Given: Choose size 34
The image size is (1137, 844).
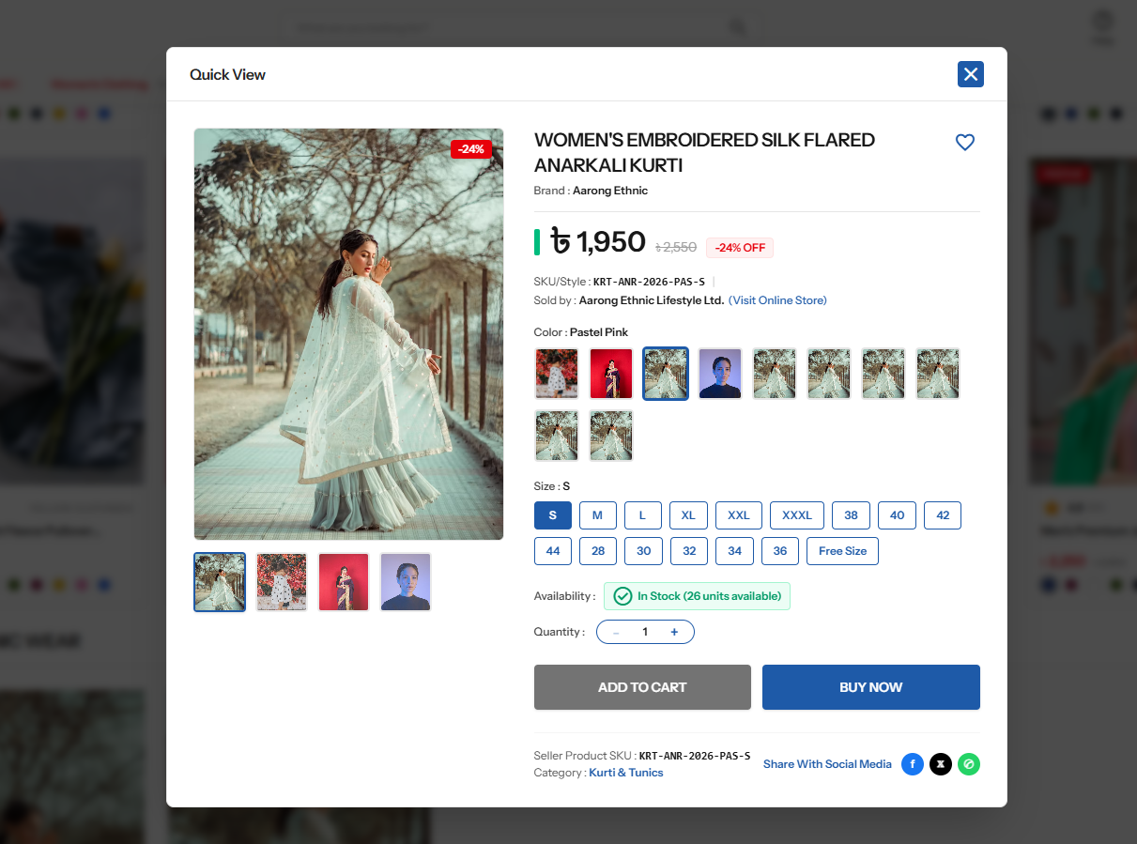Looking at the screenshot, I should click(x=734, y=551).
